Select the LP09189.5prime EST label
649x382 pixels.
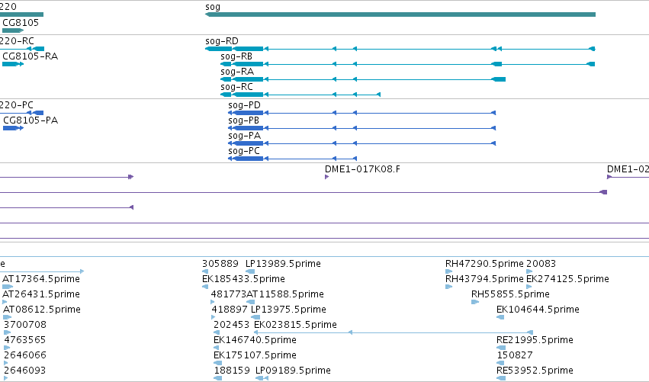(293, 371)
